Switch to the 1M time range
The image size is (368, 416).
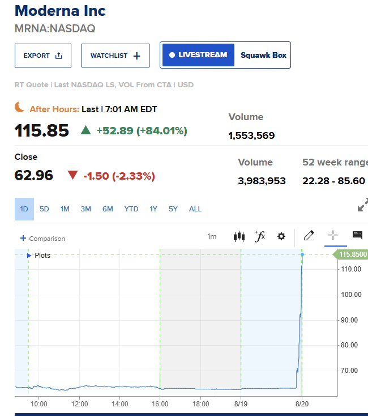pos(65,209)
